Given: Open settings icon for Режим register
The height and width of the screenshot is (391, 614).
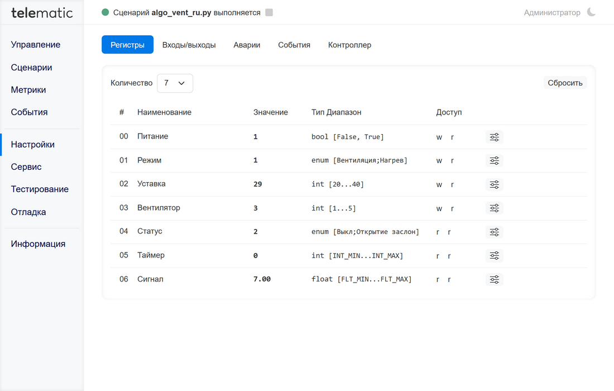Looking at the screenshot, I should [x=494, y=161].
